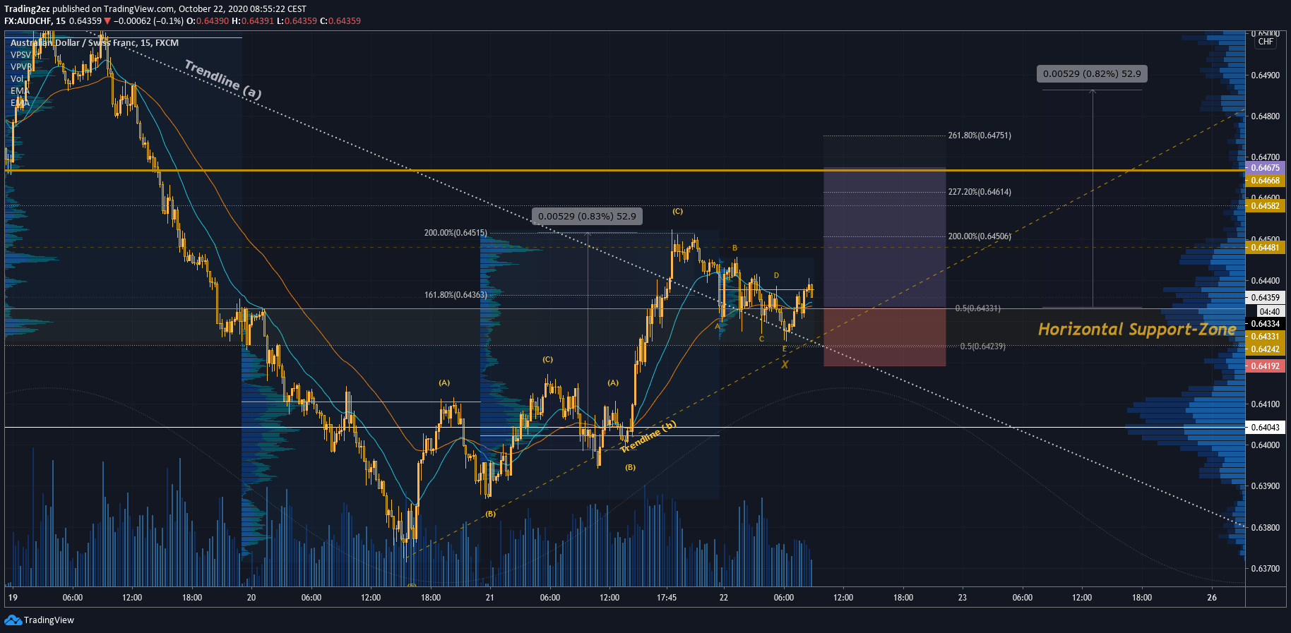
Task: Click the TradingView cloud logo icon
Action: [x=13, y=620]
